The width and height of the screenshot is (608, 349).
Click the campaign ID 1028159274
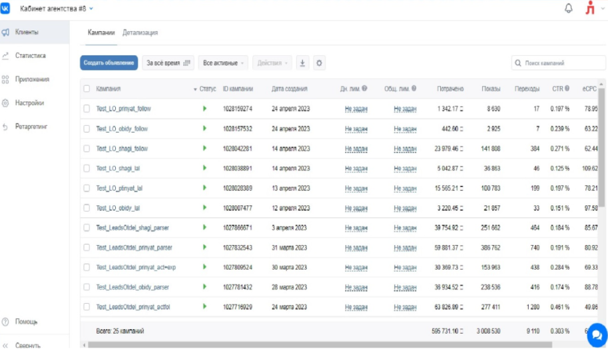tap(237, 109)
